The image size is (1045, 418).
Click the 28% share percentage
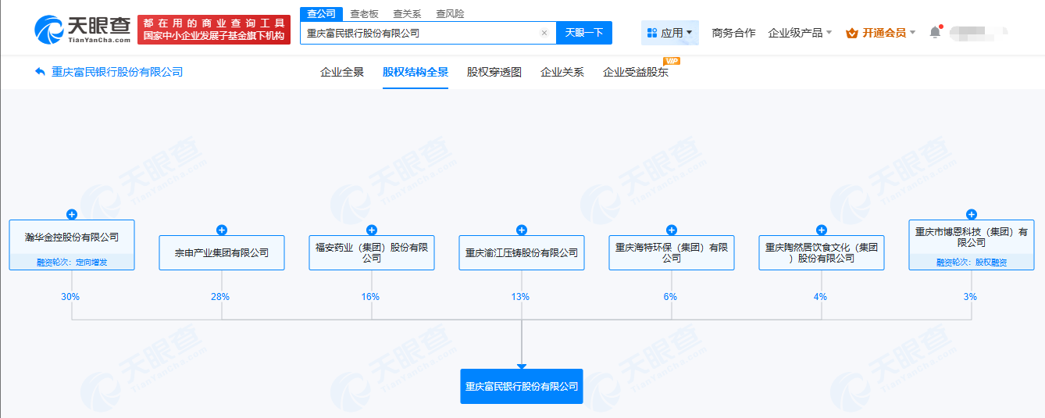coord(221,297)
